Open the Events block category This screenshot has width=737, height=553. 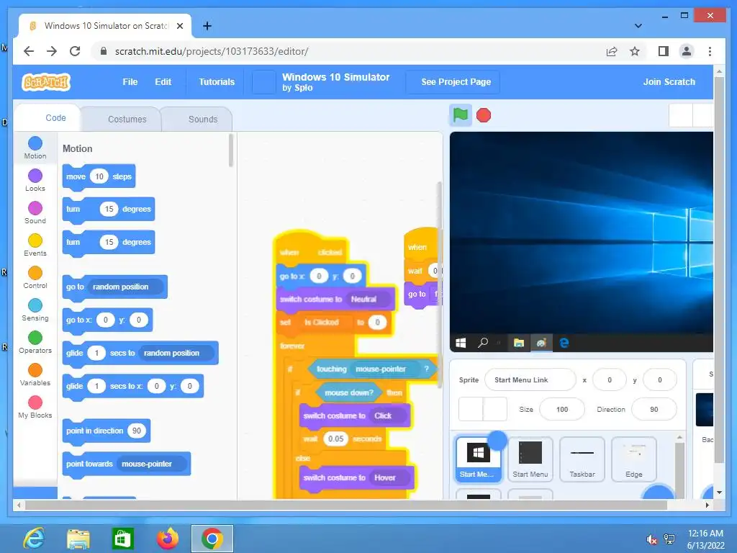pyautogui.click(x=35, y=245)
